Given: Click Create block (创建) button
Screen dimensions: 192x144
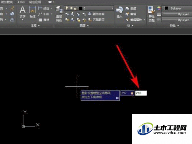Looking at the screenshot, I should pos(131,8).
